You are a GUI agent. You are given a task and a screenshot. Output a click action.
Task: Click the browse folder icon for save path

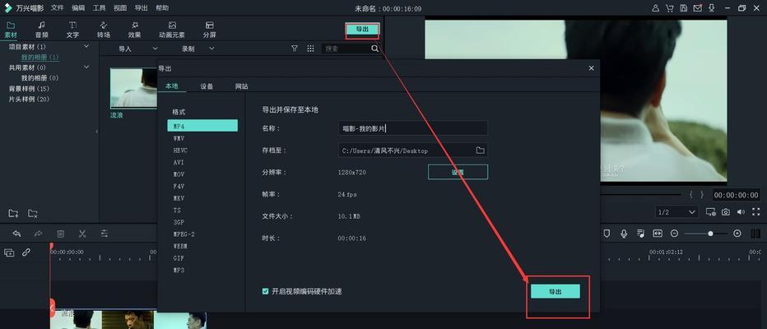tap(480, 150)
